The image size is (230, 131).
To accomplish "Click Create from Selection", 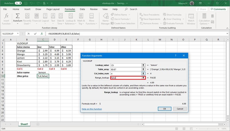I will pos(123,24).
